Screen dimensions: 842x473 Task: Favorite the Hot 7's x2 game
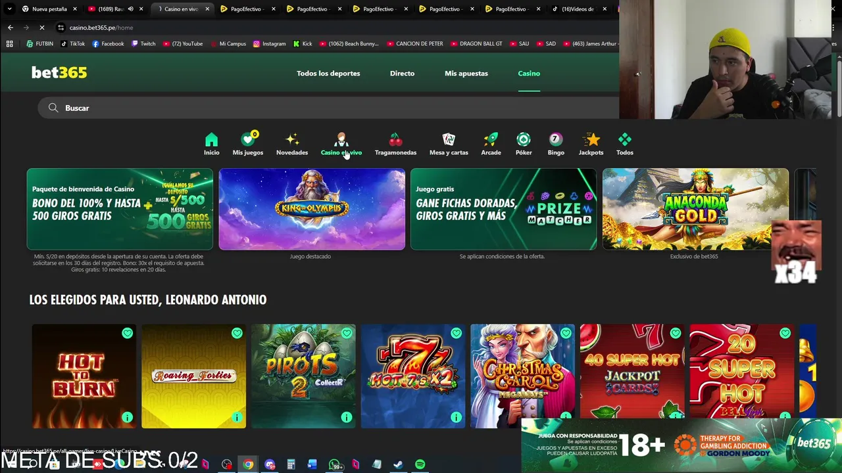click(x=457, y=333)
